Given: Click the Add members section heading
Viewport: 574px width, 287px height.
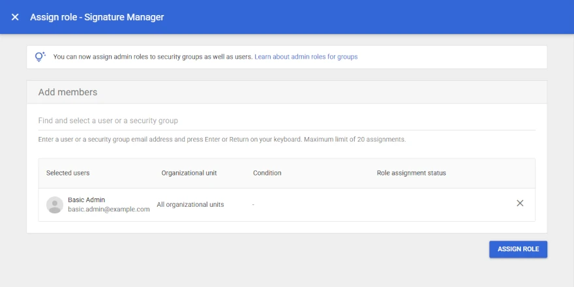Looking at the screenshot, I should point(68,92).
